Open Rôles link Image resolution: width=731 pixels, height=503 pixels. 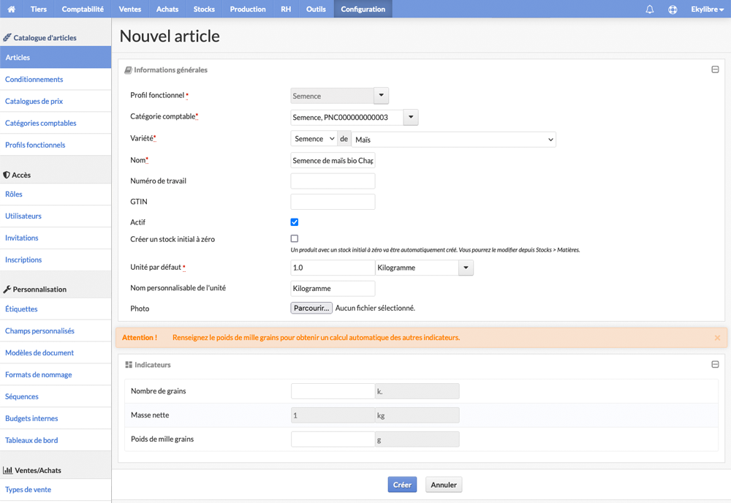click(x=56, y=194)
